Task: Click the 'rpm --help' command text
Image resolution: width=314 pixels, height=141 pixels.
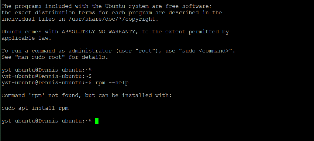Action: (112, 83)
